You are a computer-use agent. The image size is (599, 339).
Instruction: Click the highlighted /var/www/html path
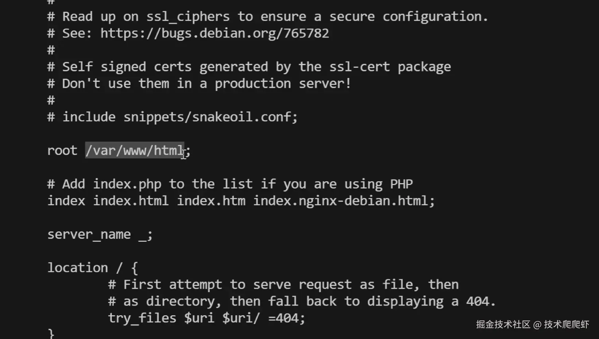point(134,150)
